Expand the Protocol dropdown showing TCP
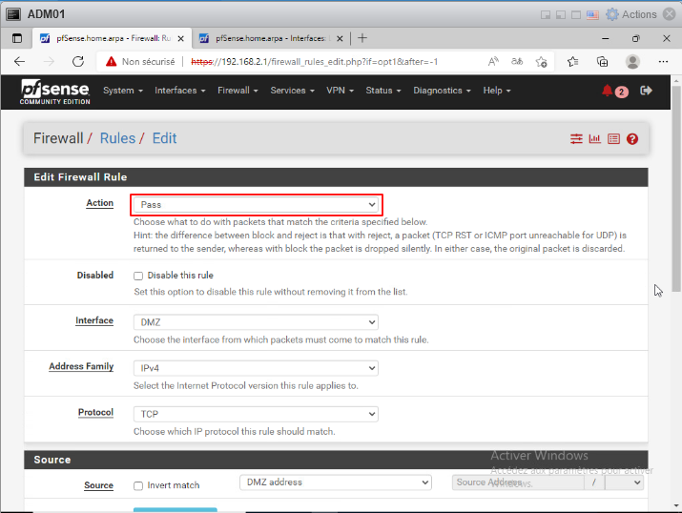Viewport: 682px width, 513px height. tap(256, 414)
